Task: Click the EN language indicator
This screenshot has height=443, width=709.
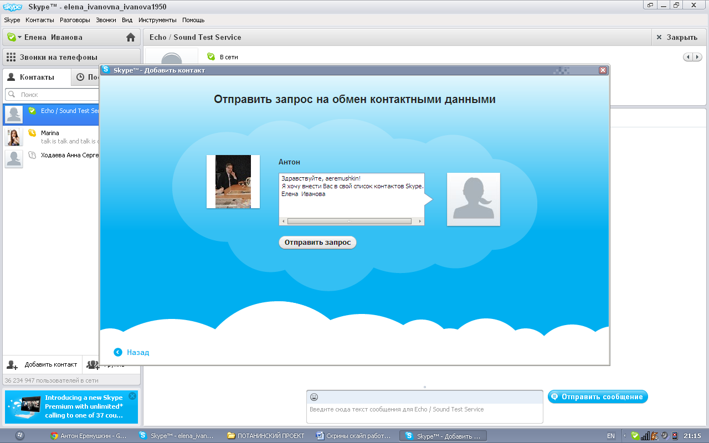Action: pyautogui.click(x=611, y=436)
